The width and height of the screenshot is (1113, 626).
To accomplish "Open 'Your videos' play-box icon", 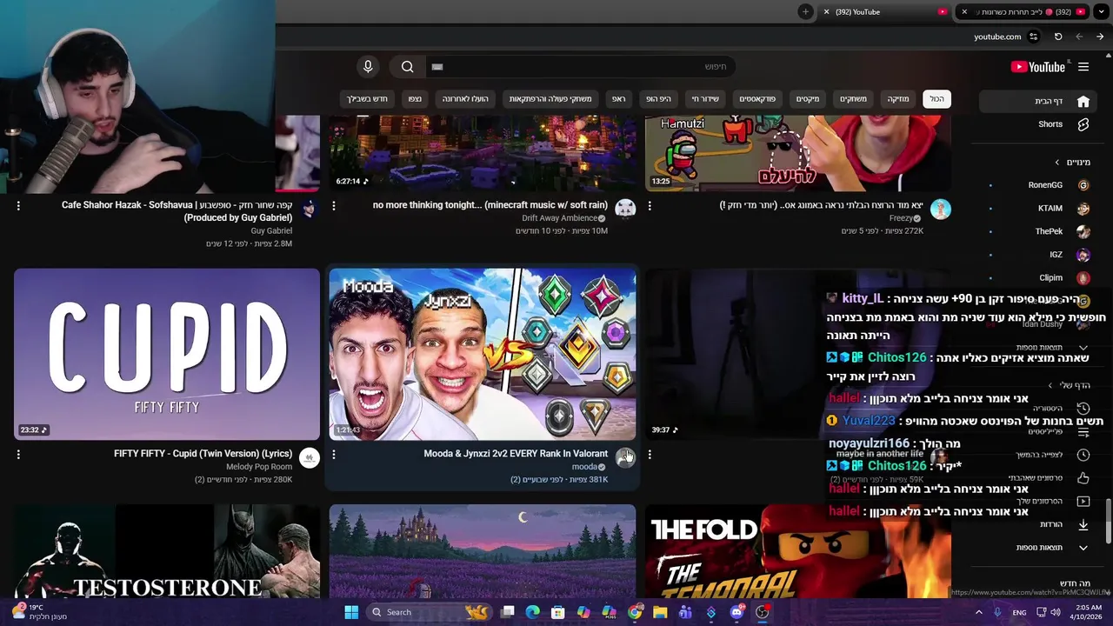I will click(1083, 502).
